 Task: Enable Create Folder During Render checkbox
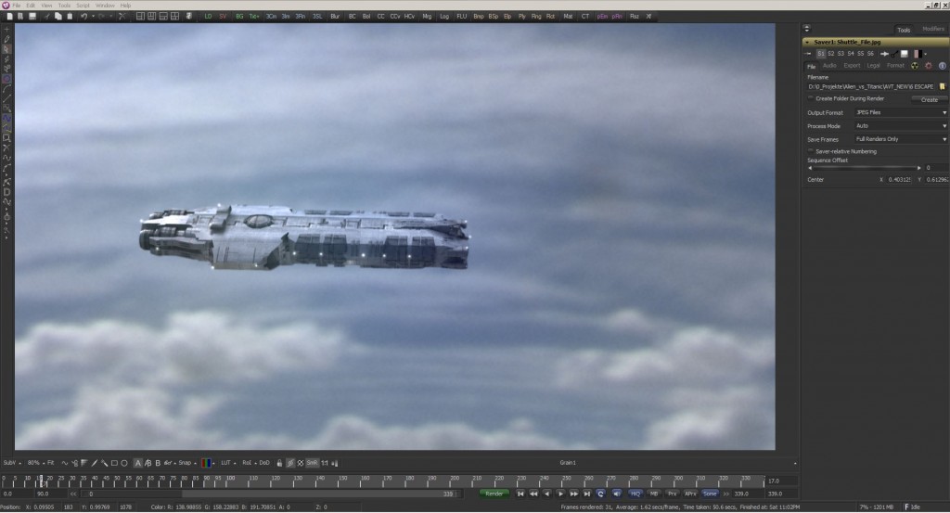click(811, 98)
